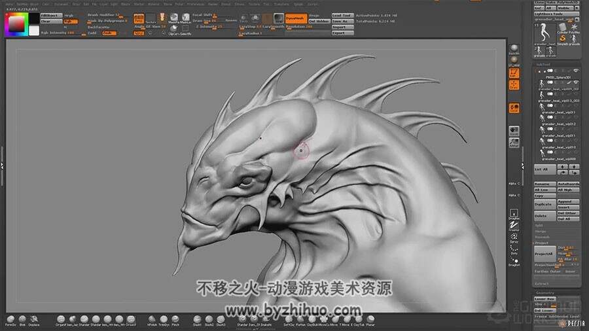Viewport: 589px width, 331px height.
Task: Open the Brush menu
Action: click(x=34, y=4)
